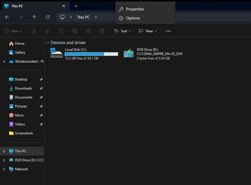The image size is (251, 185).
Task: Click the Delete trash icon
Action: pos(102,31)
